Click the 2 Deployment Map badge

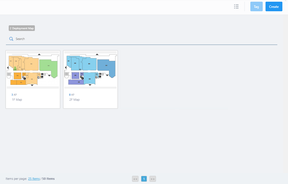pos(22,28)
